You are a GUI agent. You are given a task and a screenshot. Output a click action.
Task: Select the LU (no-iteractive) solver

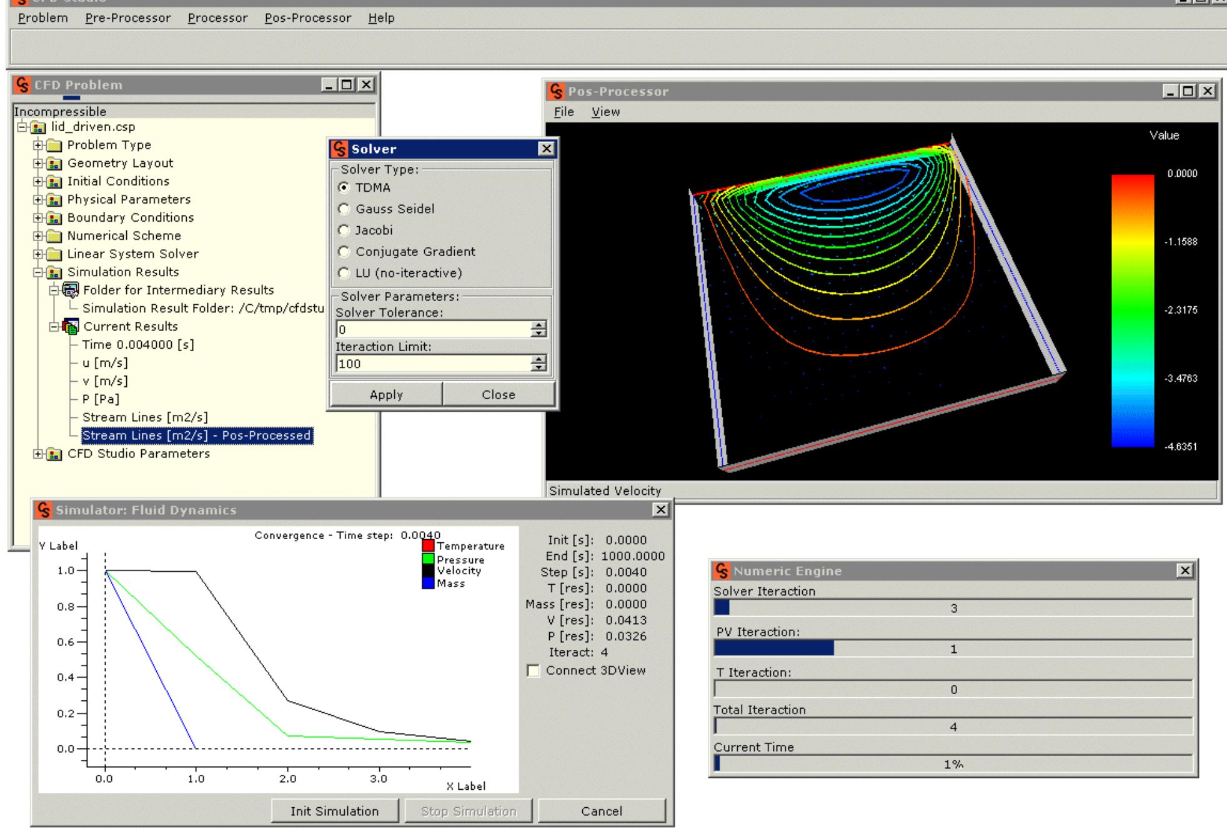point(344,272)
